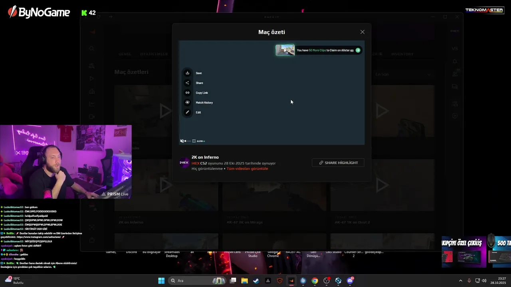
Task: Adjust the clip volume slider
Action: pos(188,141)
